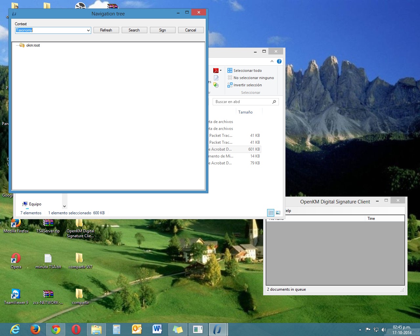Expand the Adobe PDF open-with dropdown arrow

click(220, 71)
